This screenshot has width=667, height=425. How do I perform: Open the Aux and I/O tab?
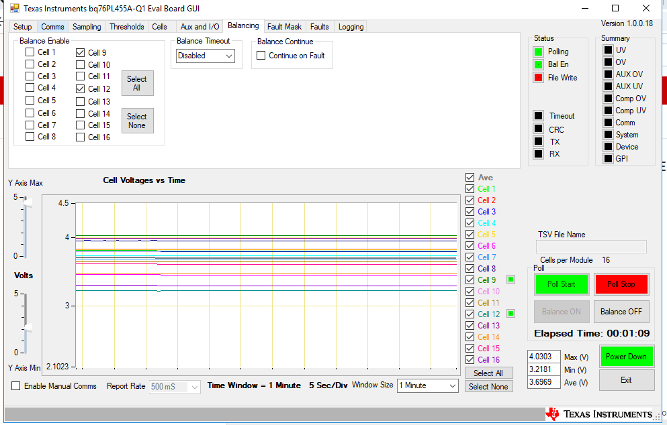point(199,27)
